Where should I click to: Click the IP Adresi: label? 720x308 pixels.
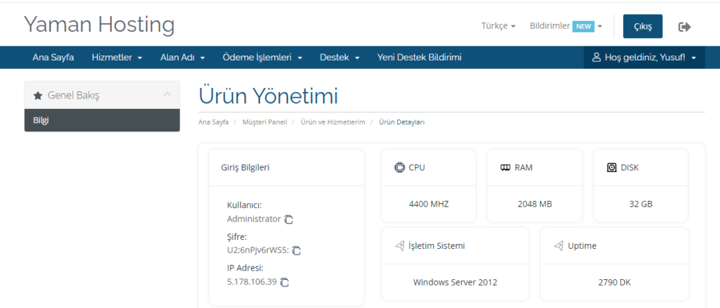click(245, 268)
